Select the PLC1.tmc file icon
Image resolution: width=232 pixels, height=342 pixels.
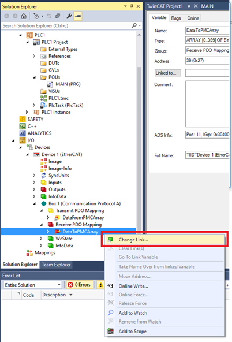tap(43, 98)
